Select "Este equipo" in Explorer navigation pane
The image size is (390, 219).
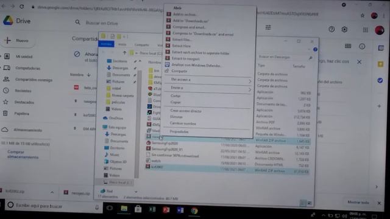coord(117,127)
